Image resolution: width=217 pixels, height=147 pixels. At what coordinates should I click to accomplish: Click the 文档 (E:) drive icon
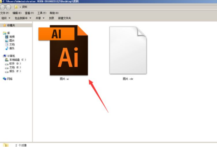click(7, 68)
